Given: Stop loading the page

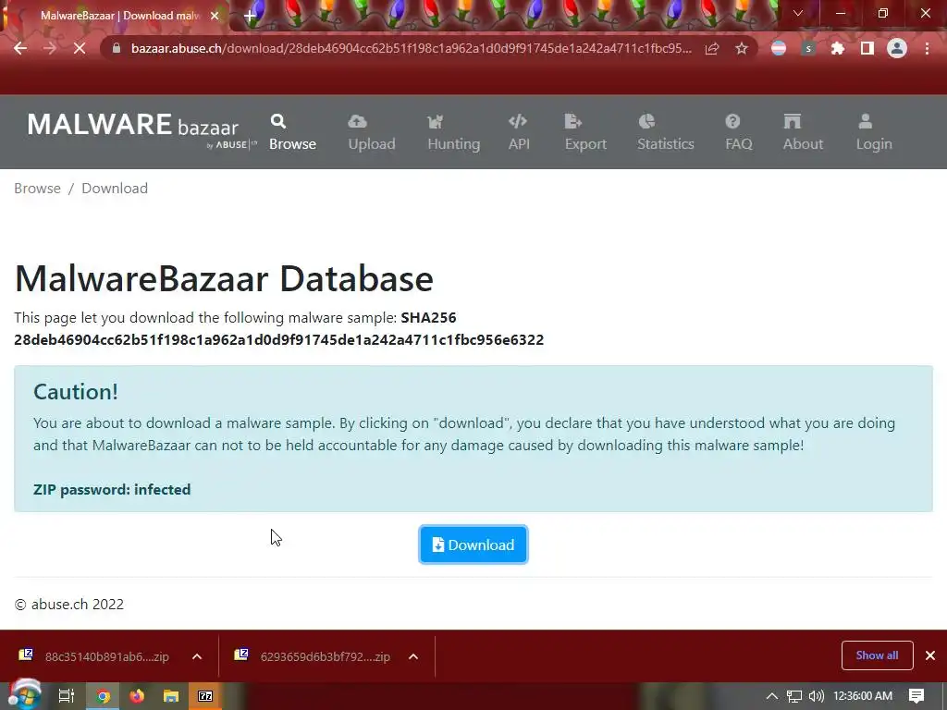Looking at the screenshot, I should (x=80, y=48).
